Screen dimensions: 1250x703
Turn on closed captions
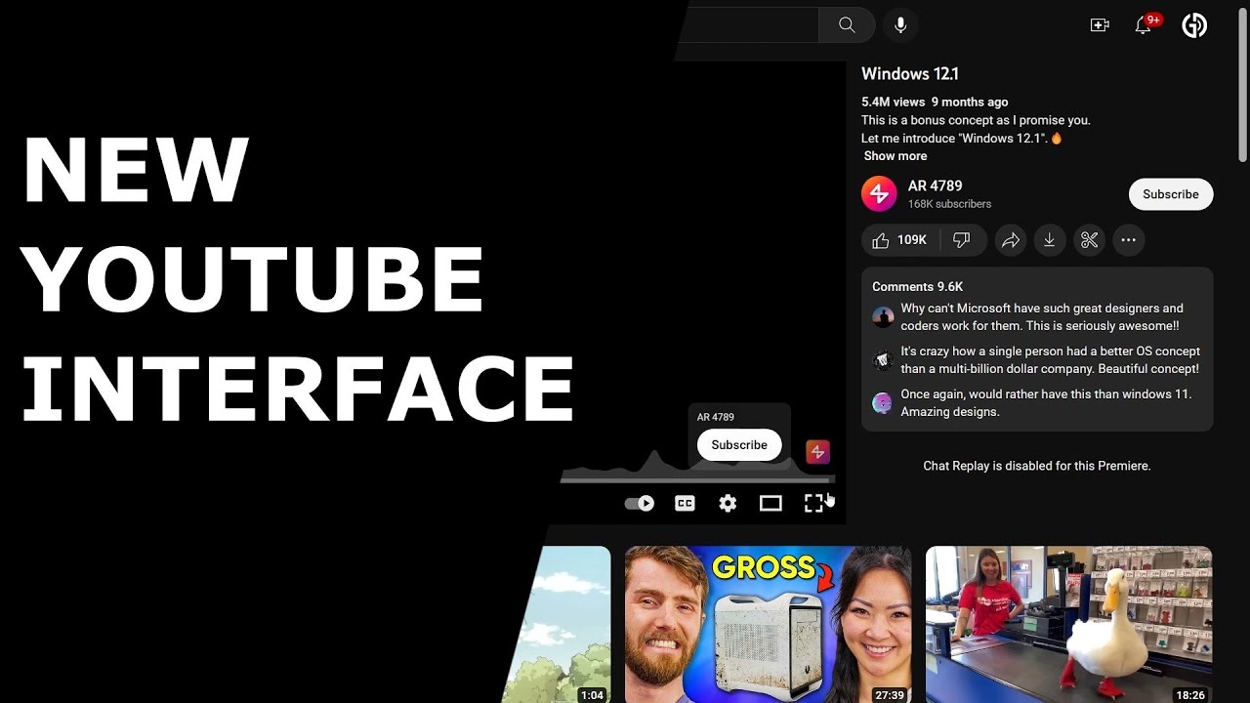point(685,504)
